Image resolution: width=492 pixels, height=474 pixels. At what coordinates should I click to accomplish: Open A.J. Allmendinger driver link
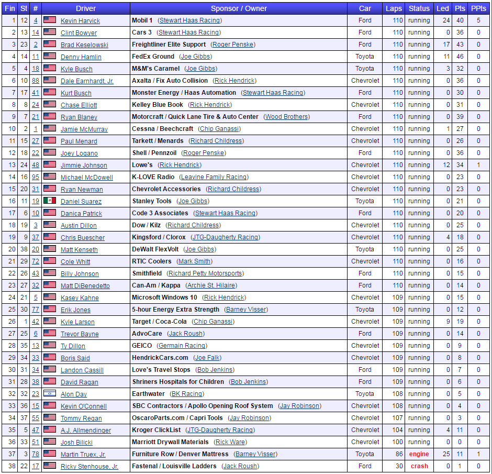[x=86, y=431]
